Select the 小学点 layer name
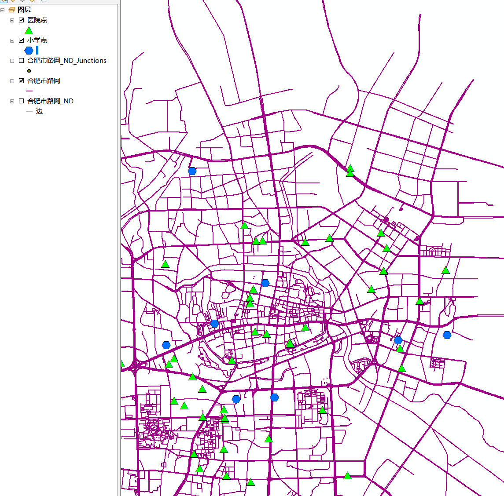Screen dimensions: 504x496 click(x=37, y=40)
